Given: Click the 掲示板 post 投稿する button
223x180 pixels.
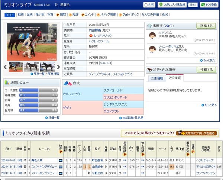Looking at the screenshot, I should point(206,26).
